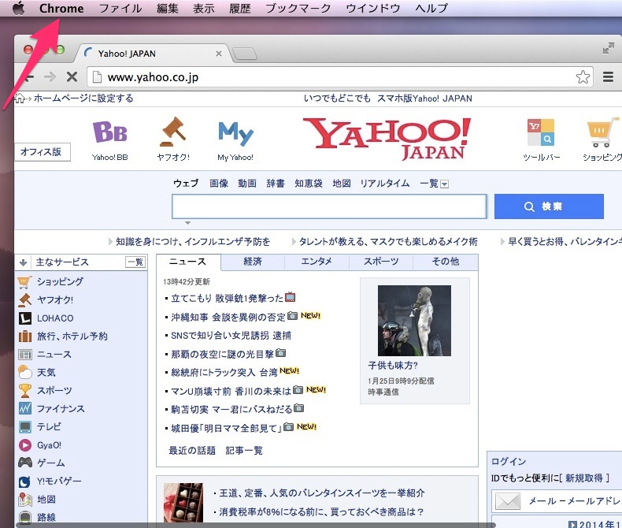The height and width of the screenshot is (528, 622).
Task: Select the 画像 search type
Action: 219,184
